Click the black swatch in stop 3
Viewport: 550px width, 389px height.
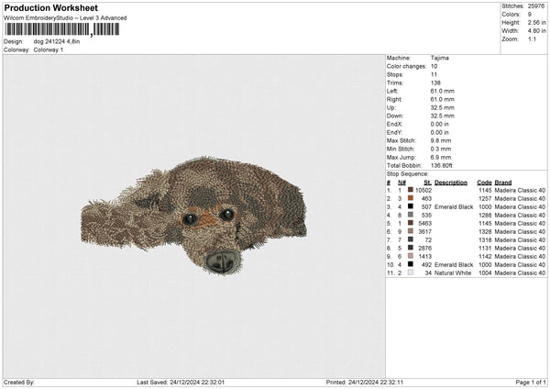pyautogui.click(x=411, y=206)
